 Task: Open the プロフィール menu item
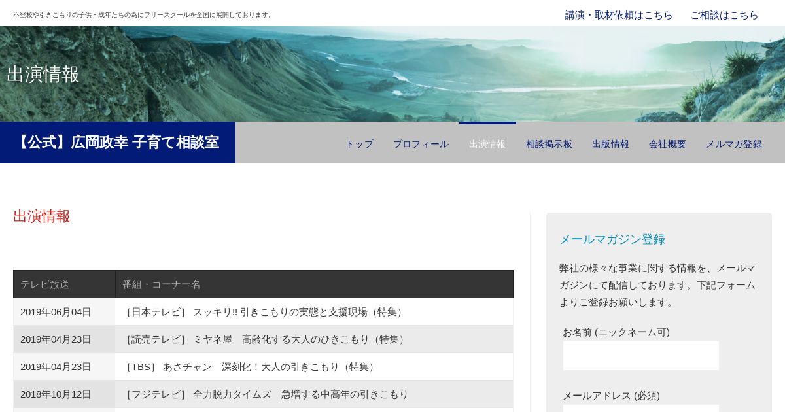421,144
